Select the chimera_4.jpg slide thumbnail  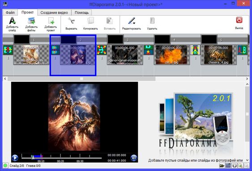pos(218,55)
